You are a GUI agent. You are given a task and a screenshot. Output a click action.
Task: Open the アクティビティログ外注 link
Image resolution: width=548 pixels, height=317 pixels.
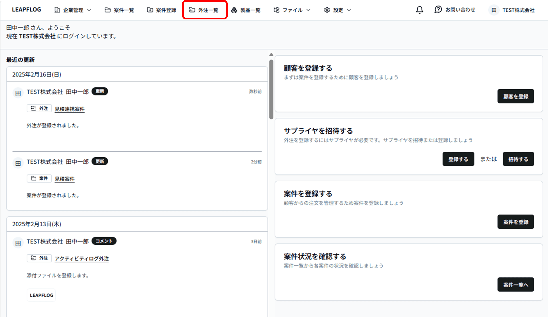[x=81, y=259]
